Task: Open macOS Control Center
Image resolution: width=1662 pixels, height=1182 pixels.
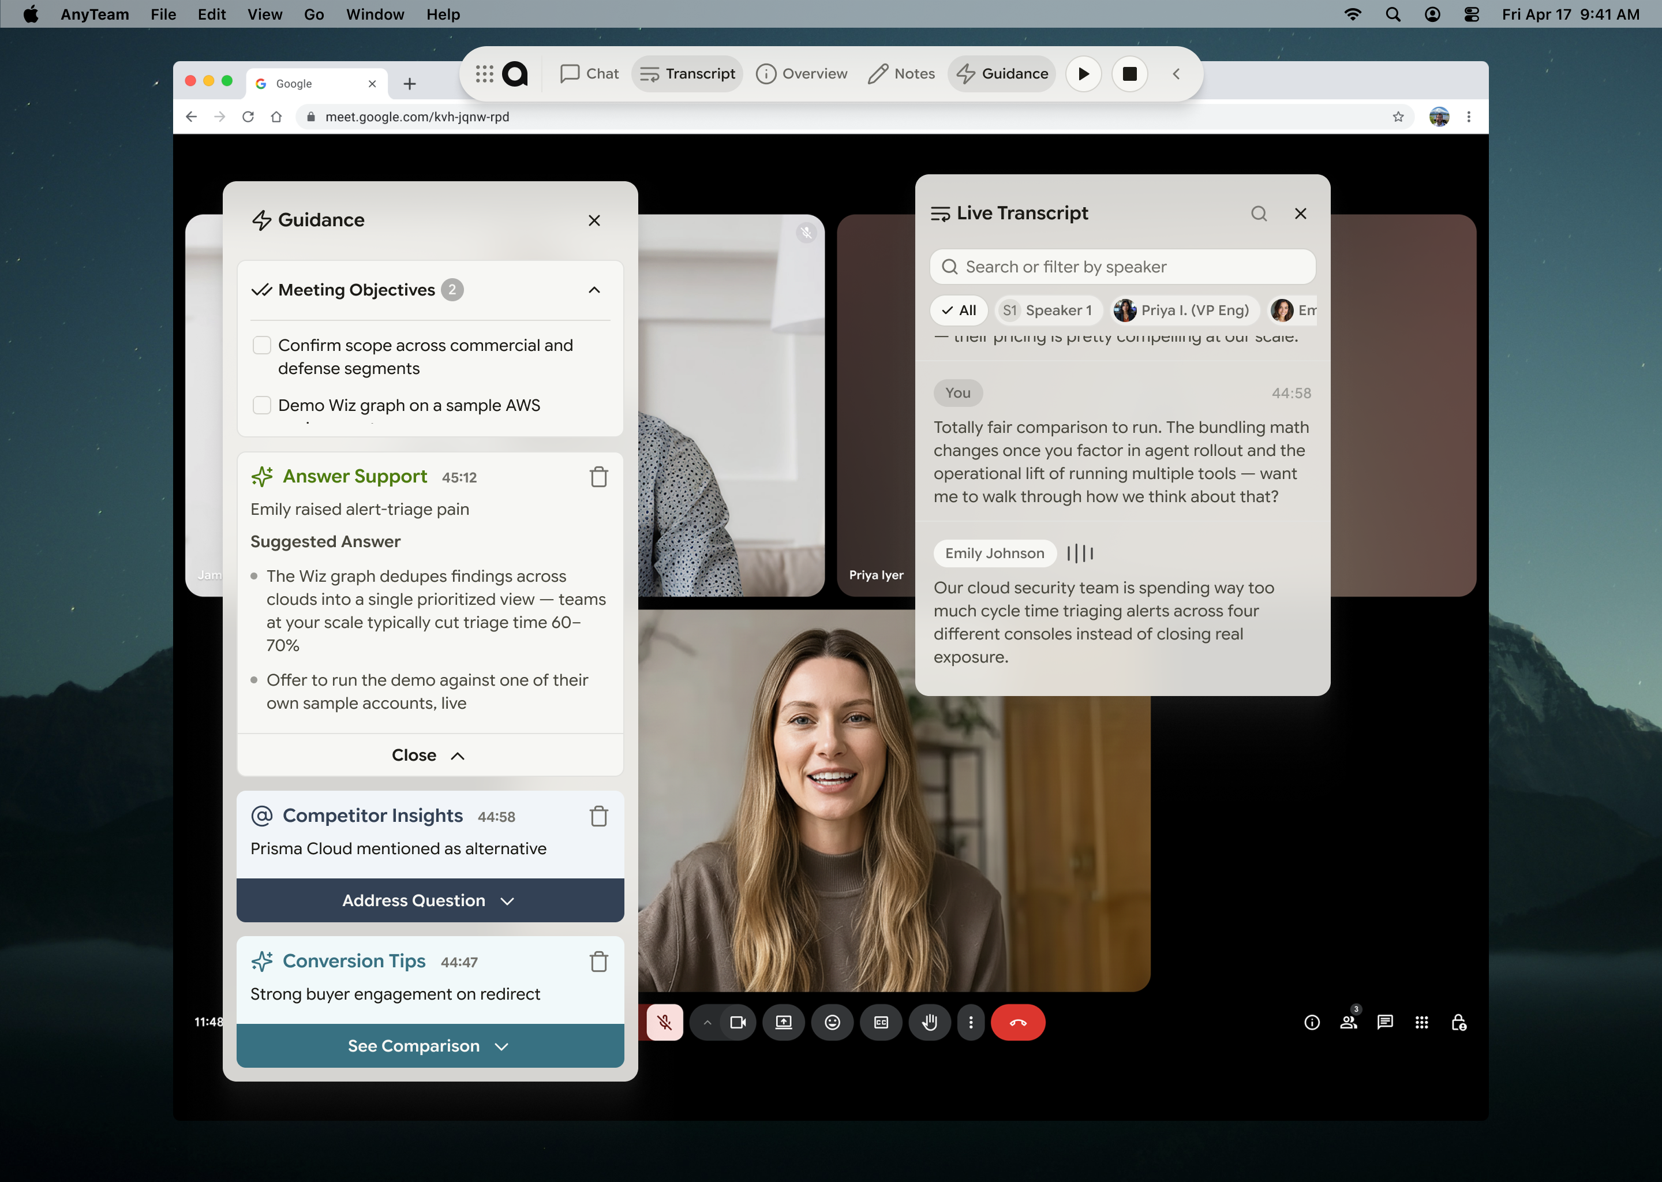Action: point(1472,14)
